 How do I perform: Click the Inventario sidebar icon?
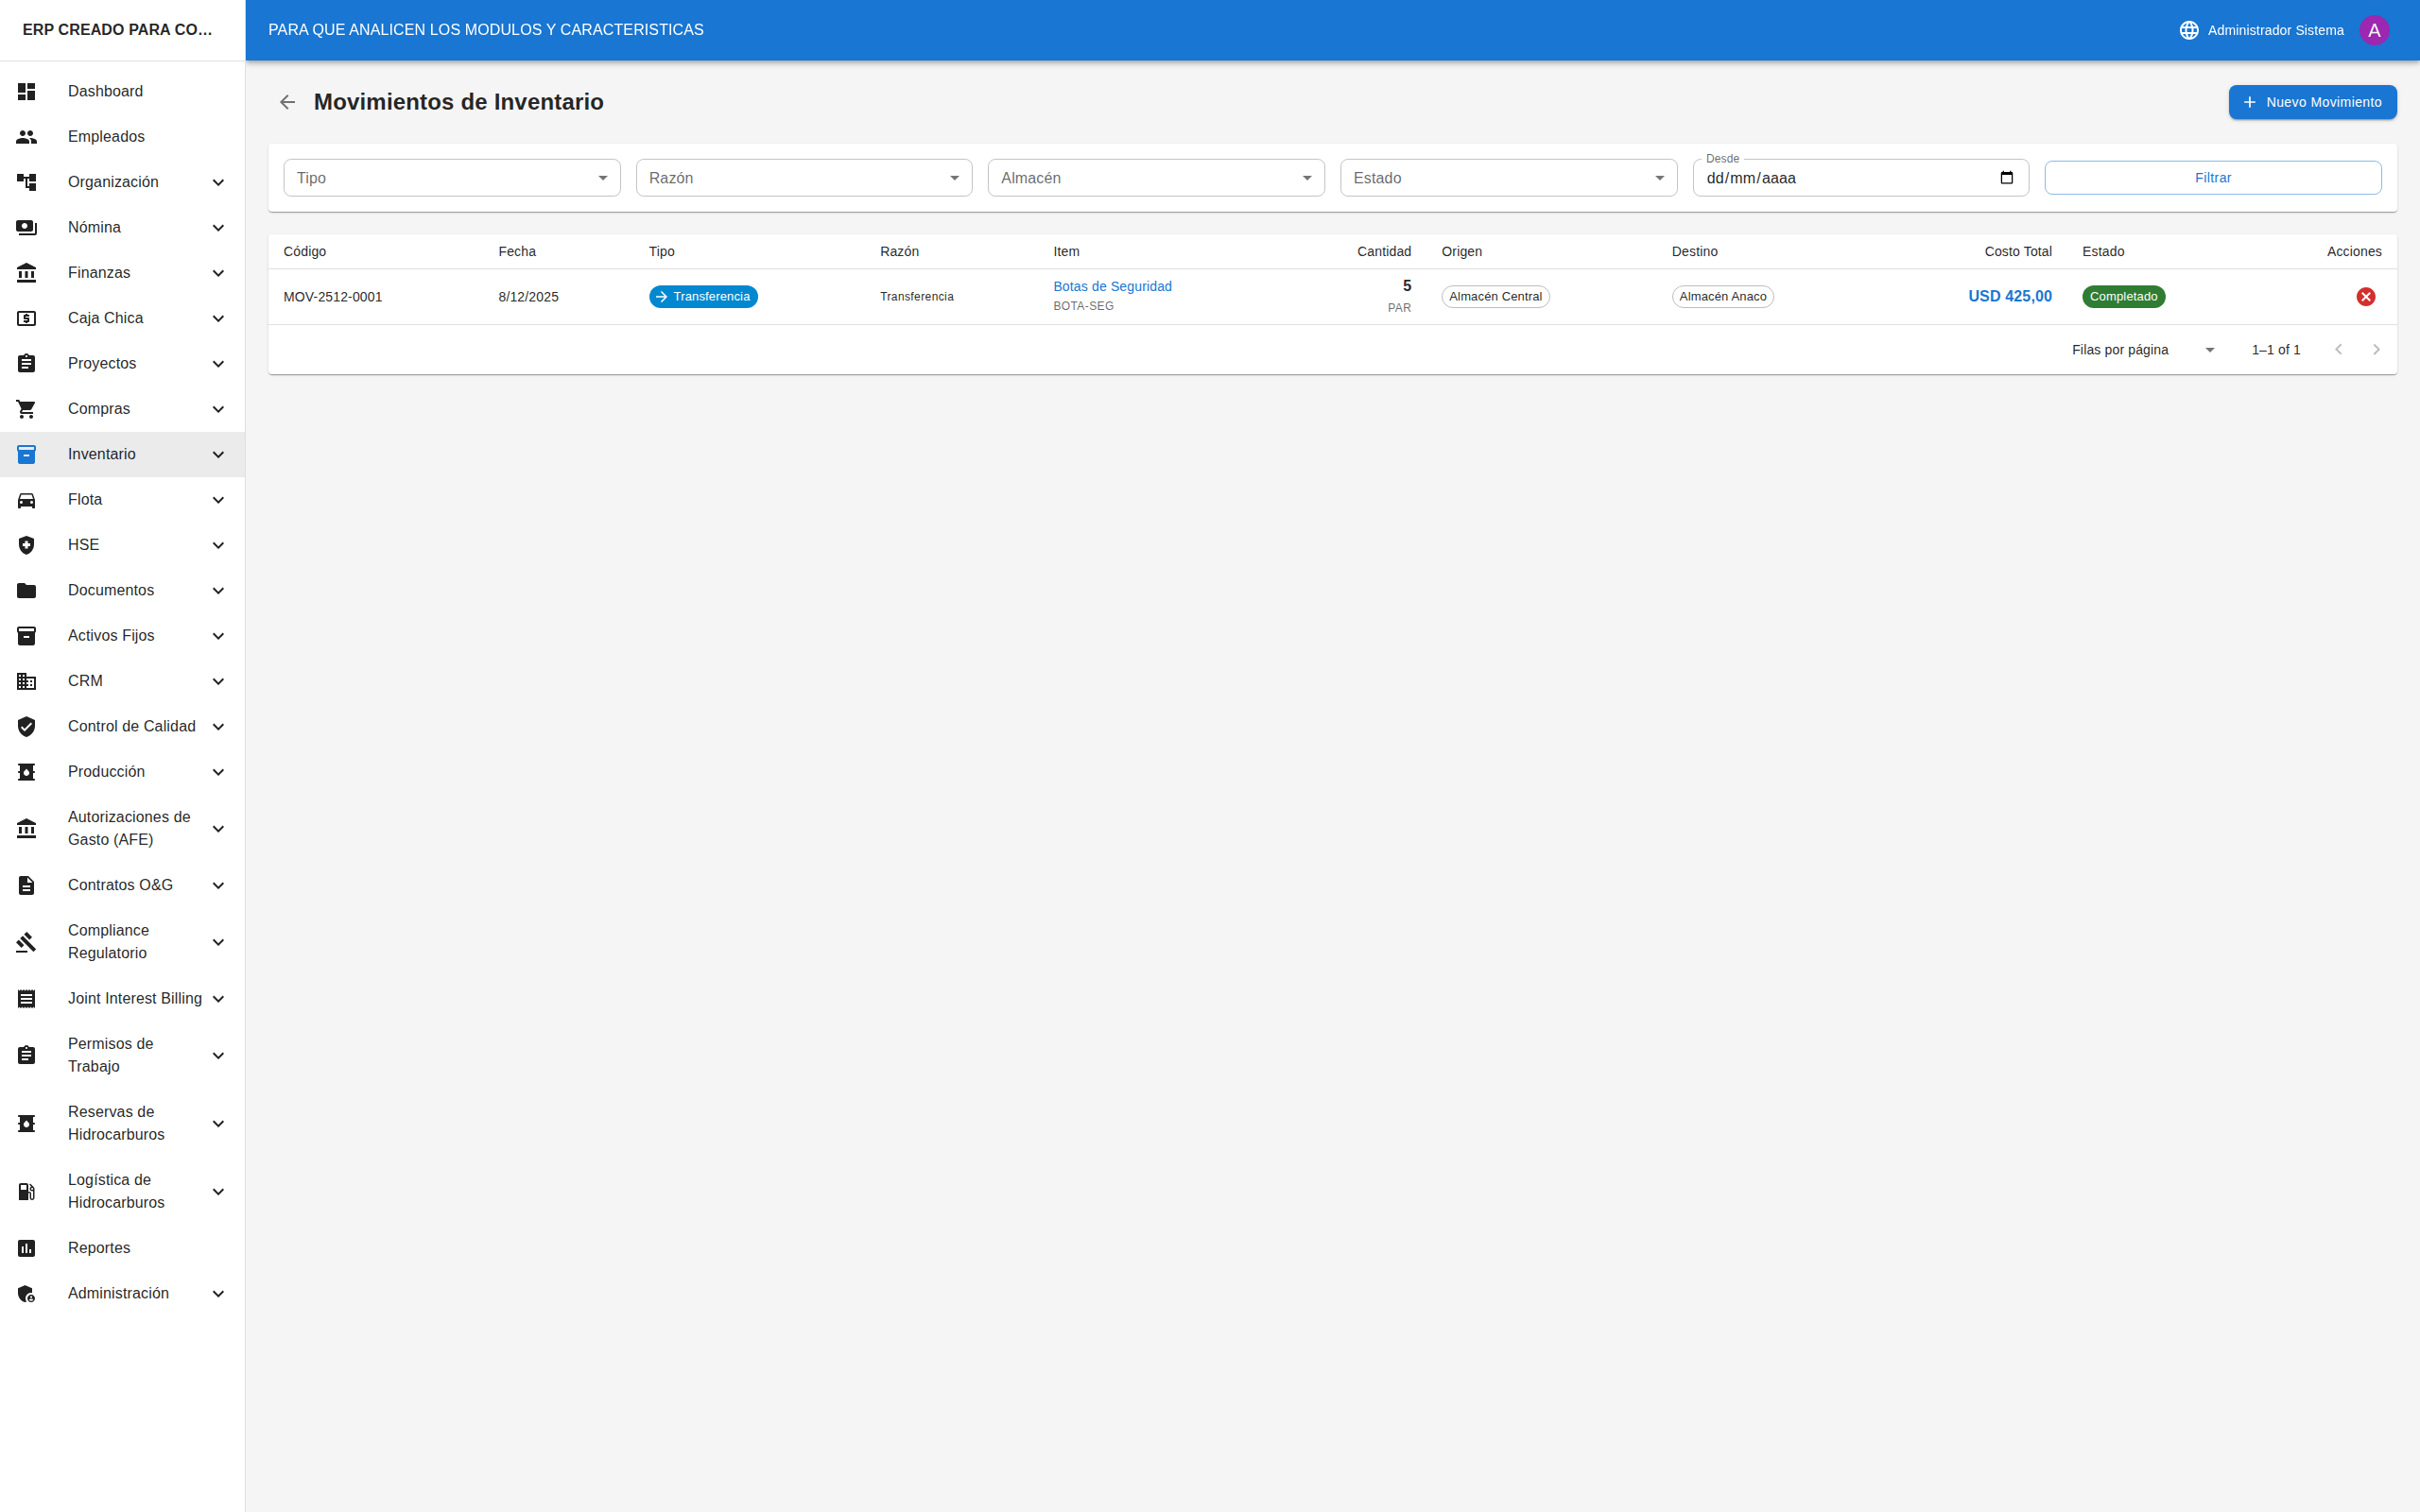[26, 454]
